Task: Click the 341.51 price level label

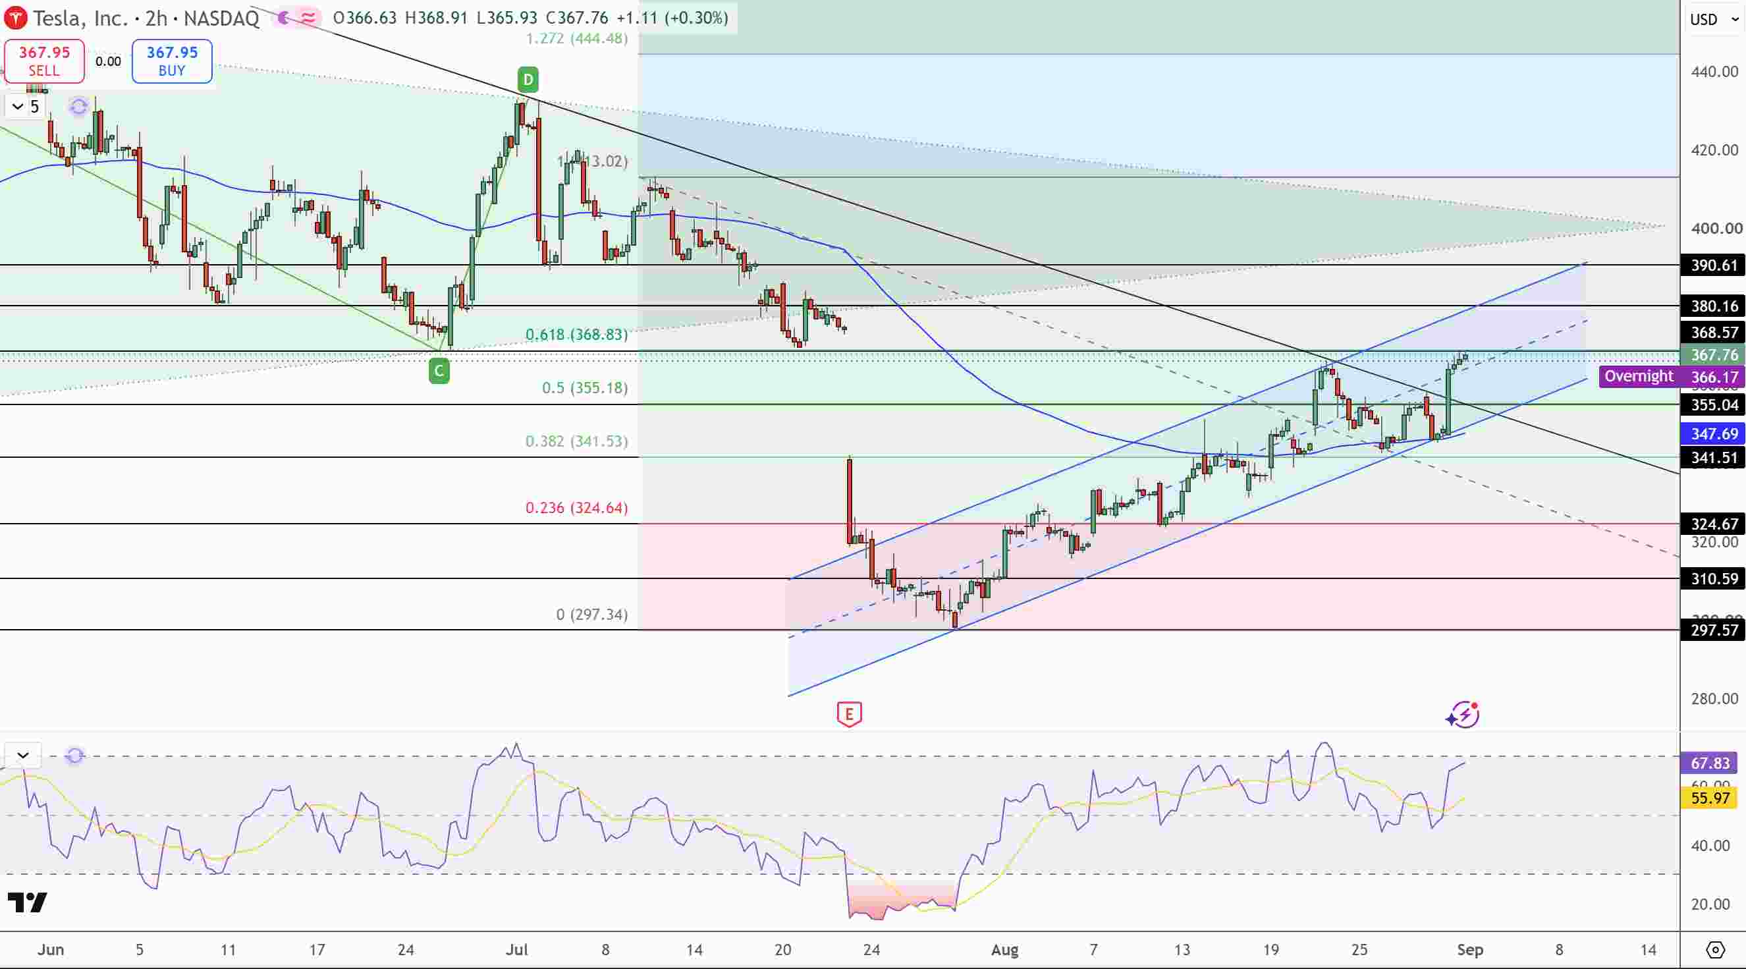Action: click(x=1713, y=458)
